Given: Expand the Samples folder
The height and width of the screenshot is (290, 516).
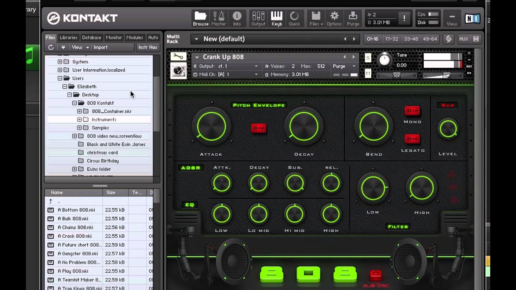Looking at the screenshot, I should (x=79, y=128).
